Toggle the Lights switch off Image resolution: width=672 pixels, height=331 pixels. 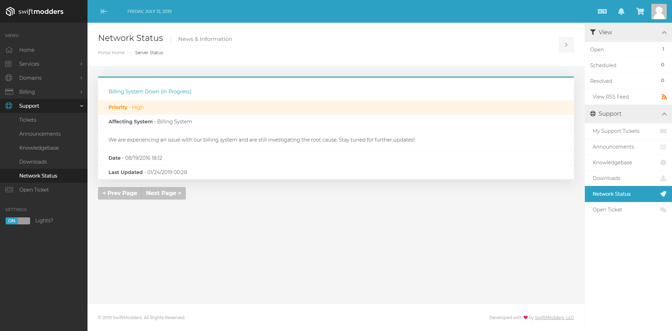[18, 221]
